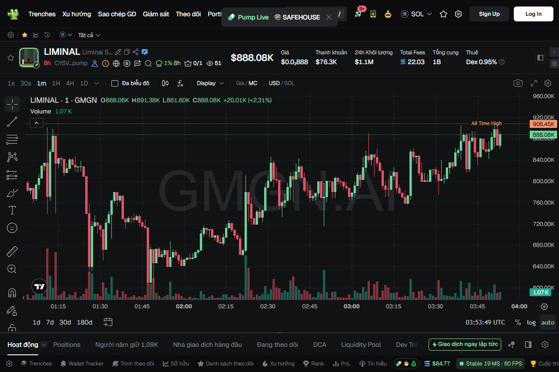Expand the Tất cả filter dropdown
This screenshot has height=372, width=559.
89,35
